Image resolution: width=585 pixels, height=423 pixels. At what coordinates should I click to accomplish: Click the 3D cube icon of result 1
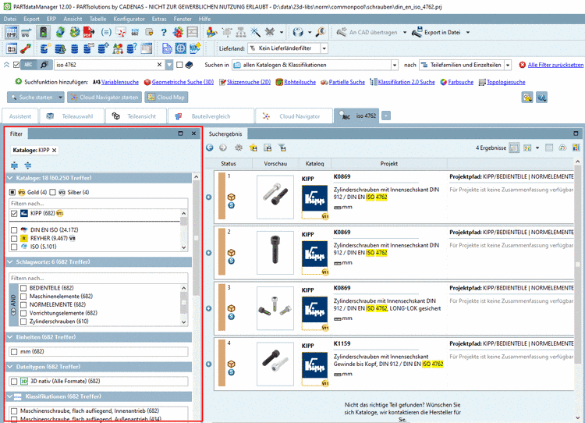(232, 197)
